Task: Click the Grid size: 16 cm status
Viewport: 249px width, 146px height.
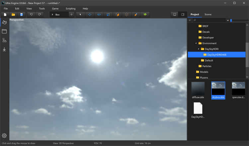Action: pos(143,143)
